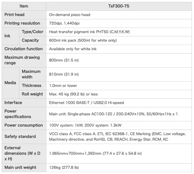
Task: Click the Roll weight sublabel
Action: 32,94
